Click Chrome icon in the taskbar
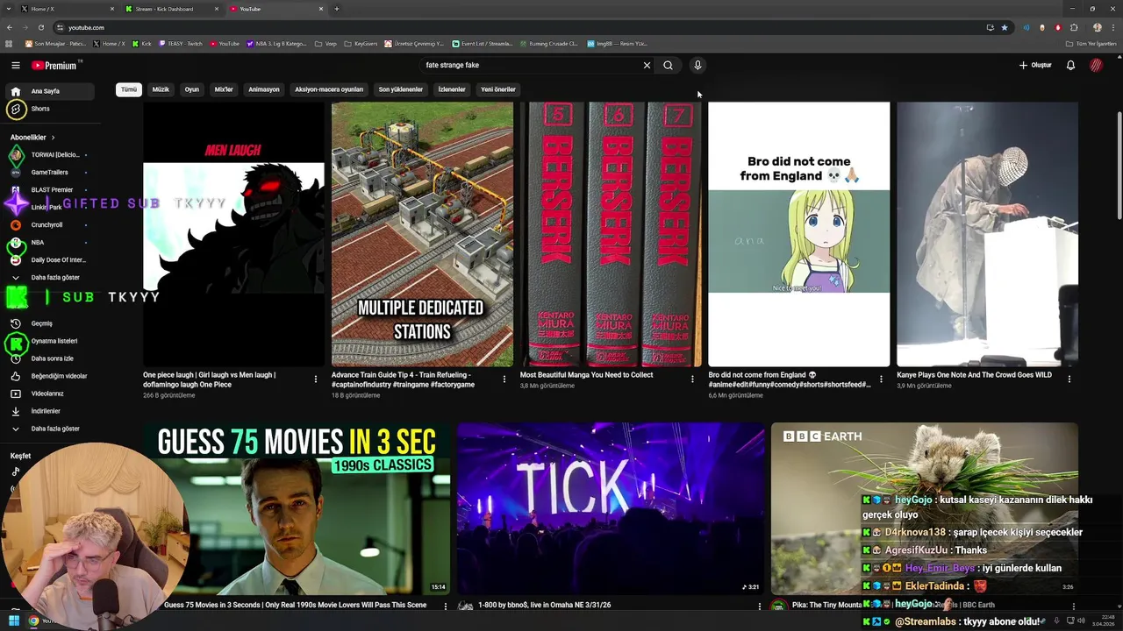The height and width of the screenshot is (631, 1123). point(33,621)
